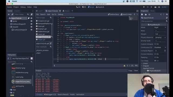173x97 pixels.
Task: Open Inspector object history icon
Action: tap(167, 14)
